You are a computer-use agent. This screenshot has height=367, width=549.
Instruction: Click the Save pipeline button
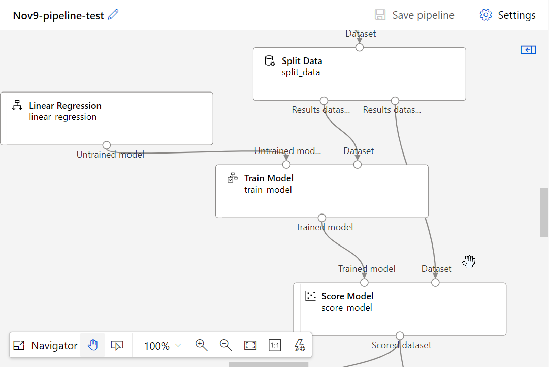coord(414,15)
